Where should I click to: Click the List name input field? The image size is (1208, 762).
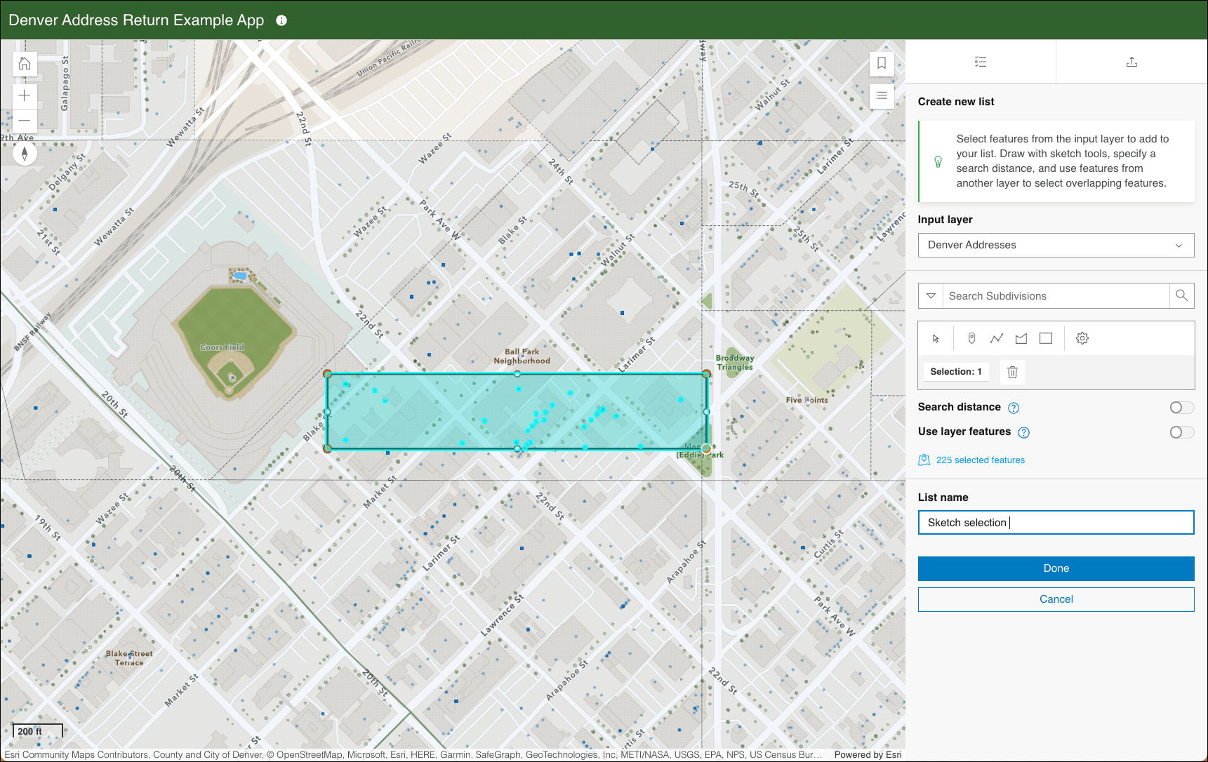click(1056, 523)
